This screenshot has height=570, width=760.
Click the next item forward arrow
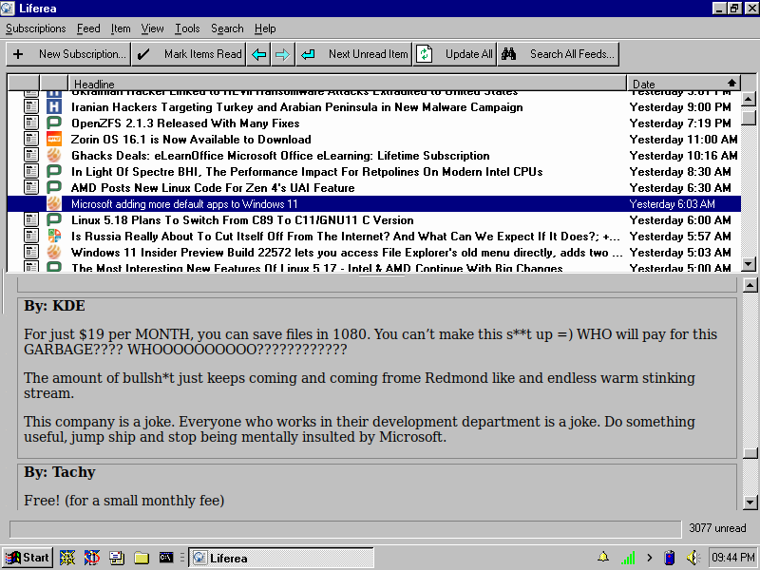pos(282,54)
